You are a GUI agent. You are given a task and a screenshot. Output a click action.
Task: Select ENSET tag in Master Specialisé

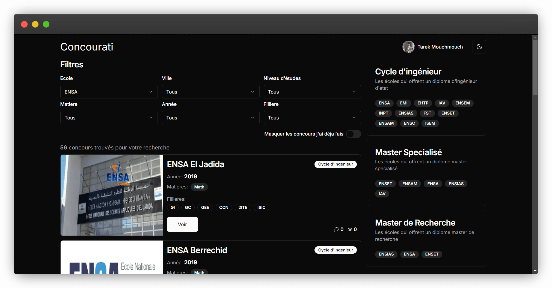click(x=385, y=184)
